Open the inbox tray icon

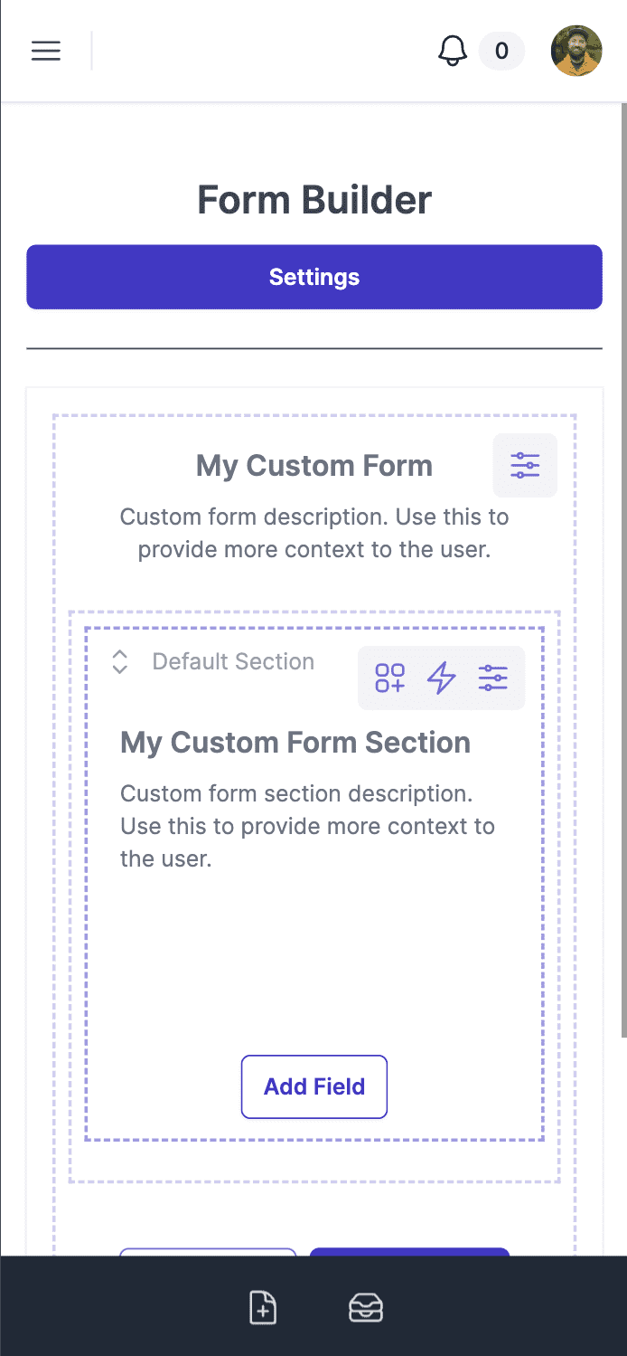(366, 1308)
